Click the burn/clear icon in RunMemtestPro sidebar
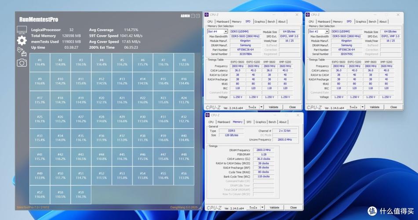 click(x=22, y=51)
